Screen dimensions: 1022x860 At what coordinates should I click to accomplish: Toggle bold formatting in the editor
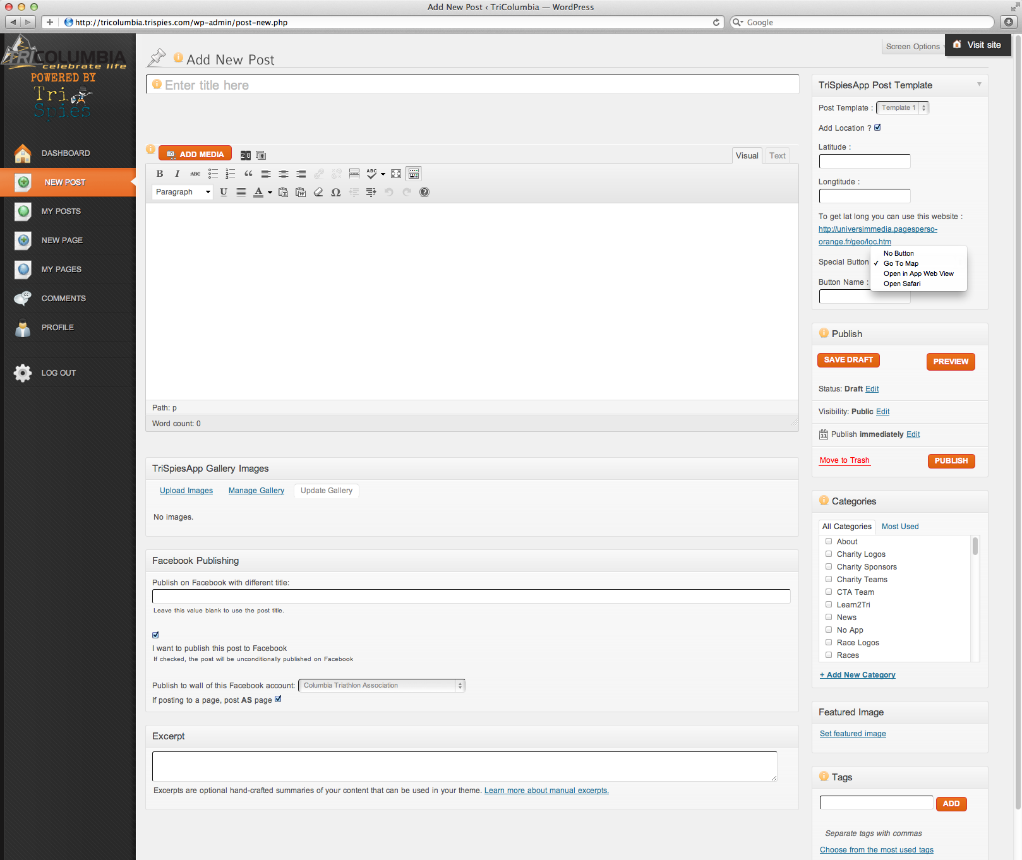coord(160,174)
